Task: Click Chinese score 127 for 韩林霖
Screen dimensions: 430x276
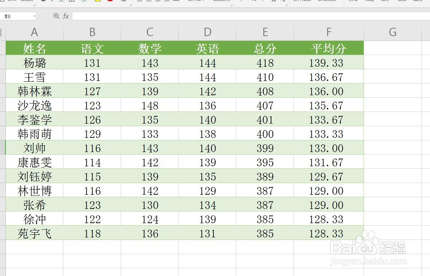Action: pyautogui.click(x=92, y=91)
